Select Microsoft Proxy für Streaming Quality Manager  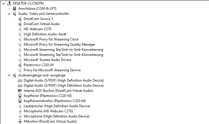coord(59,44)
